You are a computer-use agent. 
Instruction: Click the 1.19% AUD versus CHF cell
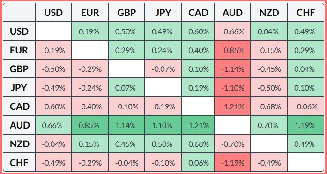[305, 125]
